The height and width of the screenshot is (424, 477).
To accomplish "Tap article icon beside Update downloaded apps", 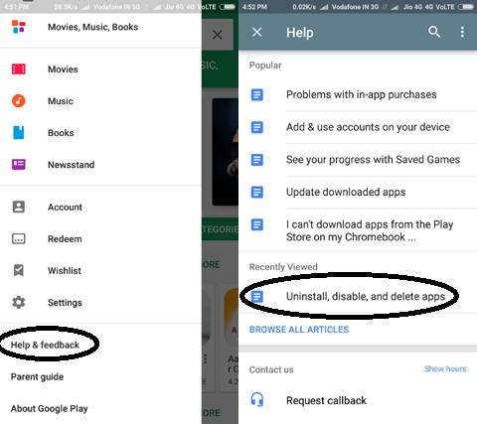I will tap(257, 192).
